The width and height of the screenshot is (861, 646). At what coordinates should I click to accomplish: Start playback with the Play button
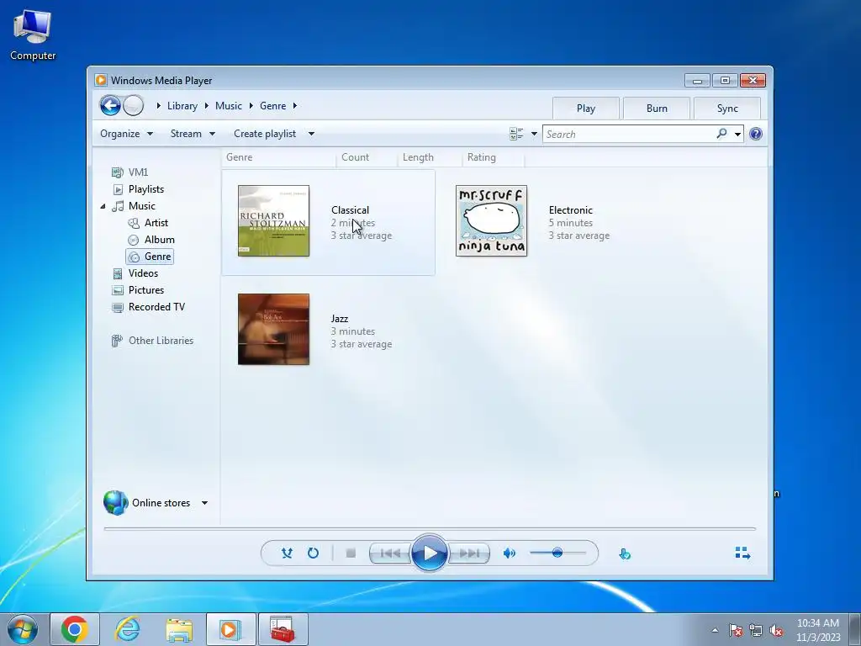[429, 553]
